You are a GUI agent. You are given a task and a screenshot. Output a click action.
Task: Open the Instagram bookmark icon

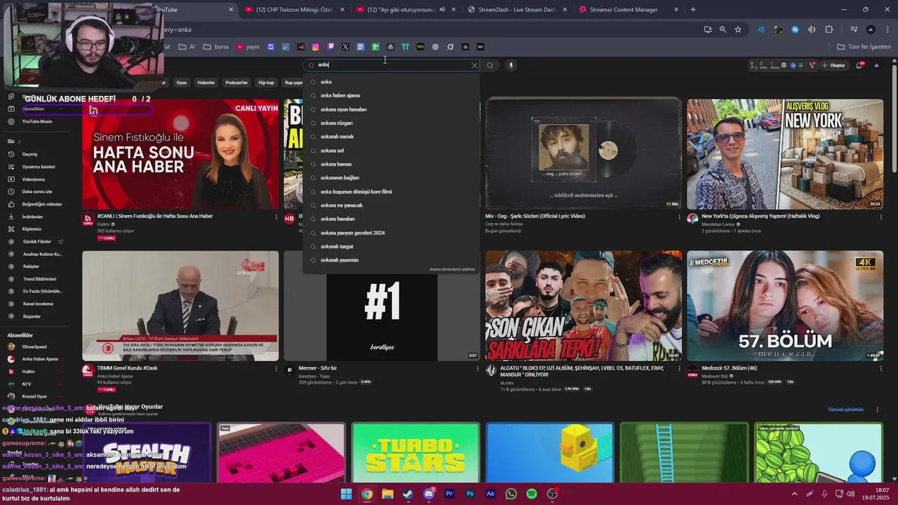click(x=316, y=47)
